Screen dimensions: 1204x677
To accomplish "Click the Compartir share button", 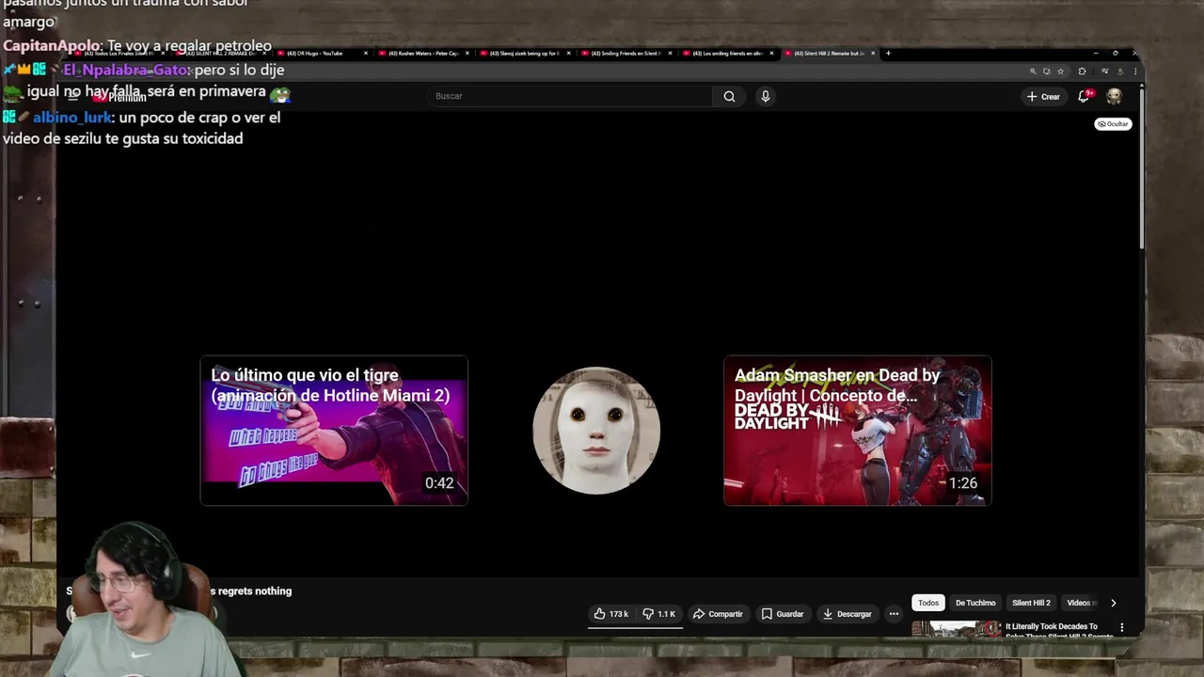I will click(718, 614).
